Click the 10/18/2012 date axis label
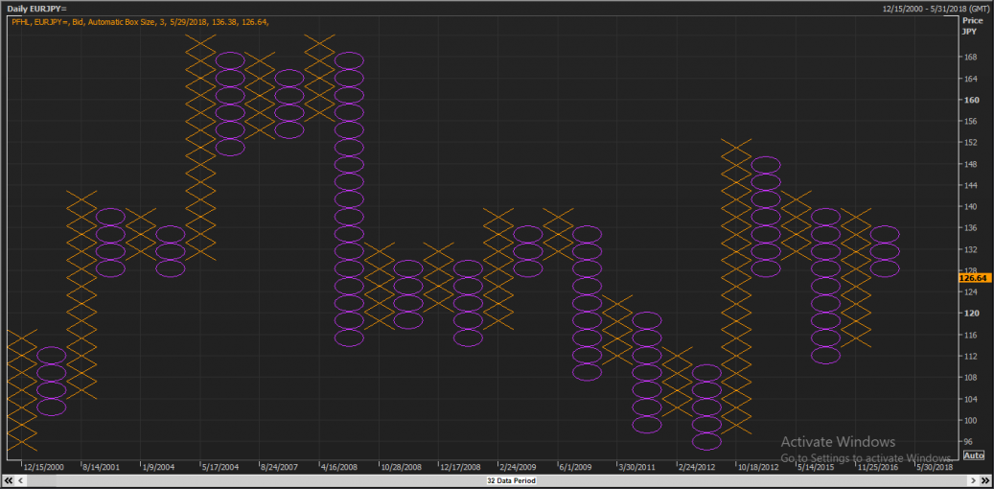 pos(757,467)
